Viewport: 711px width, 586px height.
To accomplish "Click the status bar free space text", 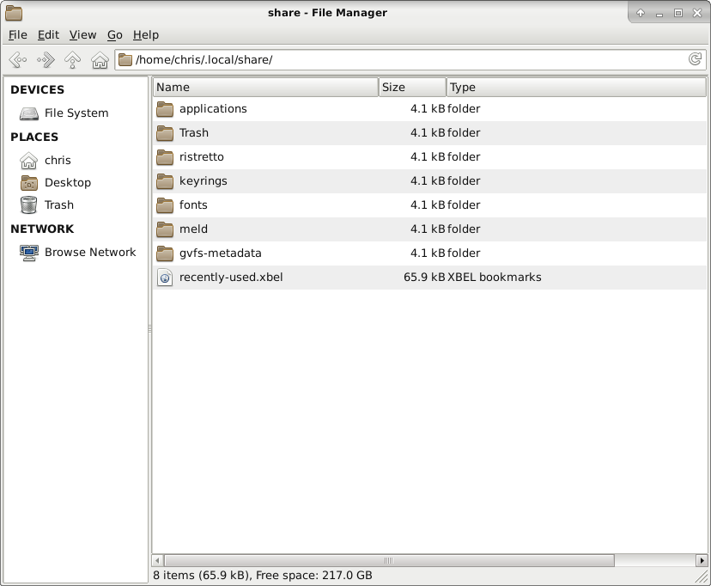I will pyautogui.click(x=313, y=575).
